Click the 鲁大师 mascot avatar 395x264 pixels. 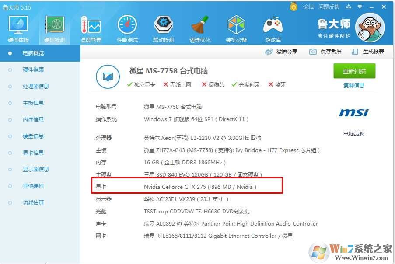370,28
